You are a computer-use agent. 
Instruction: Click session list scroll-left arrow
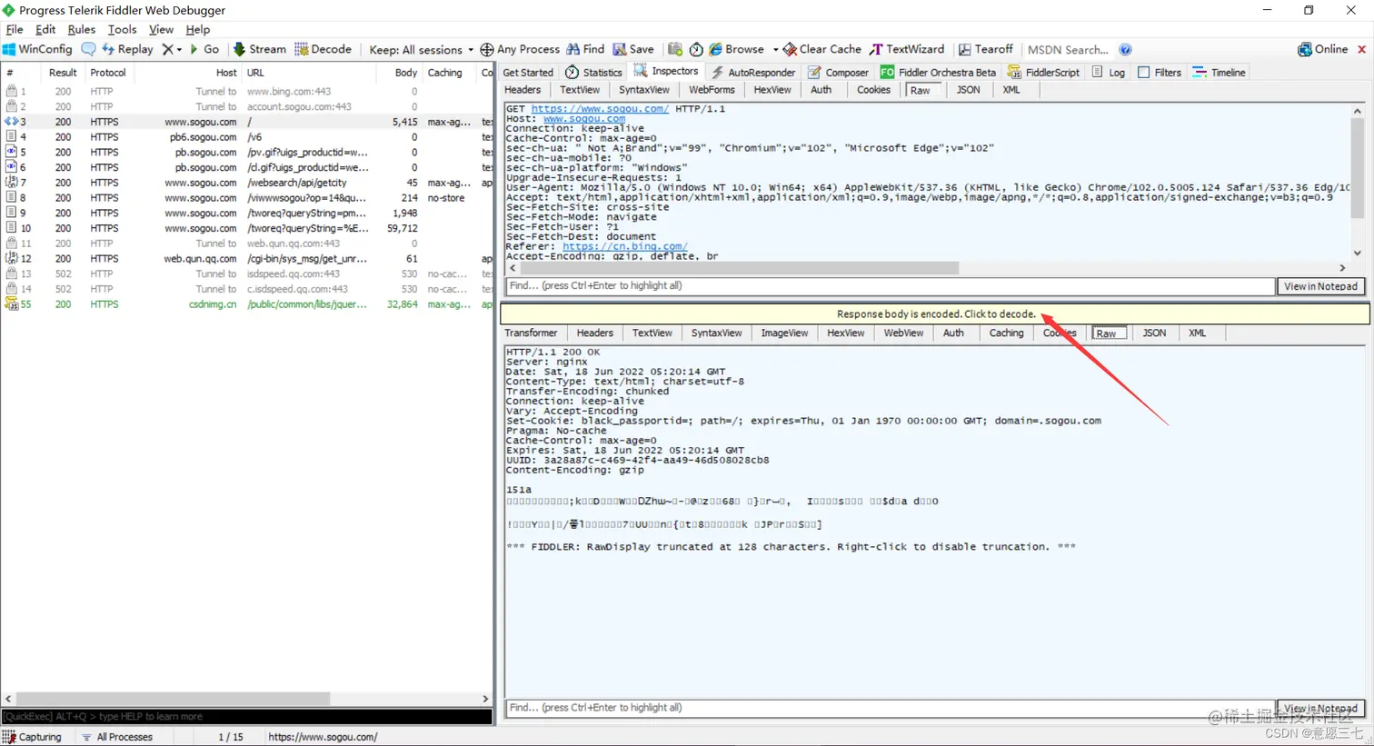click(x=8, y=699)
